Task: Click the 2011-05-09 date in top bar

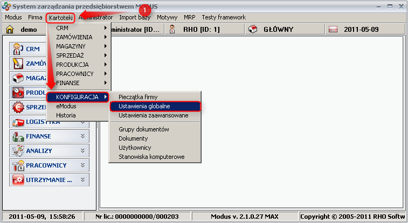Action: [x=361, y=30]
